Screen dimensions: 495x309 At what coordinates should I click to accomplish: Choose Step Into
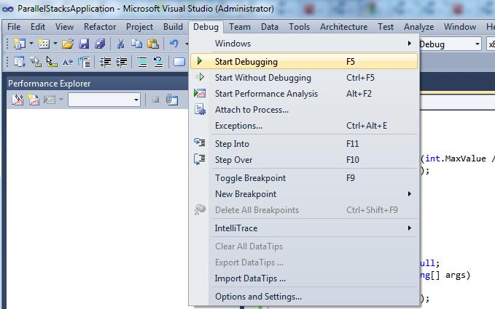point(304,144)
